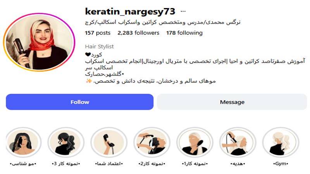Open the Gym story highlight

(281, 142)
